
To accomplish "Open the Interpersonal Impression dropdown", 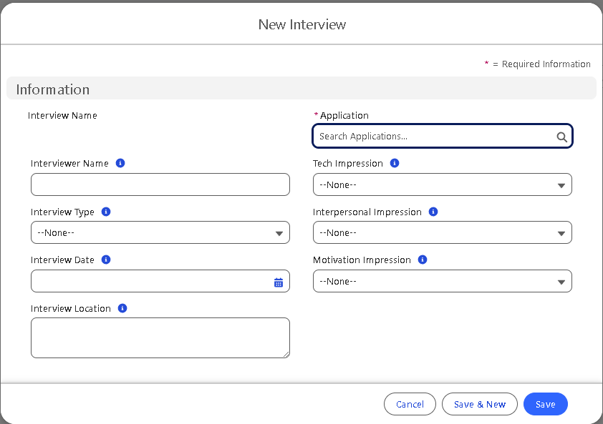I will [442, 233].
